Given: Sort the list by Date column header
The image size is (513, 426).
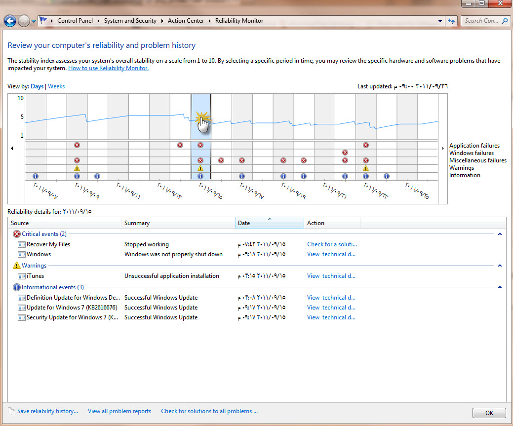Looking at the screenshot, I should 269,223.
